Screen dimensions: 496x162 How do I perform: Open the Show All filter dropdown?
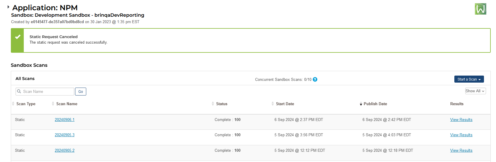(475, 91)
